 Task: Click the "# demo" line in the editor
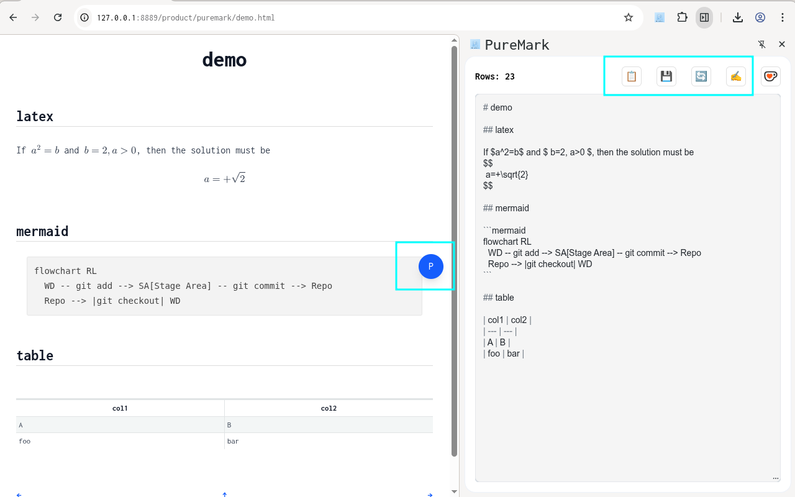(x=497, y=107)
